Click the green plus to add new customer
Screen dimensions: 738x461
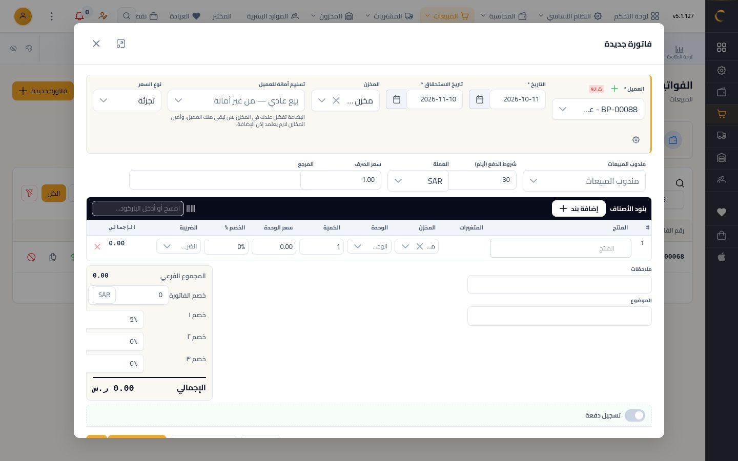click(x=614, y=89)
